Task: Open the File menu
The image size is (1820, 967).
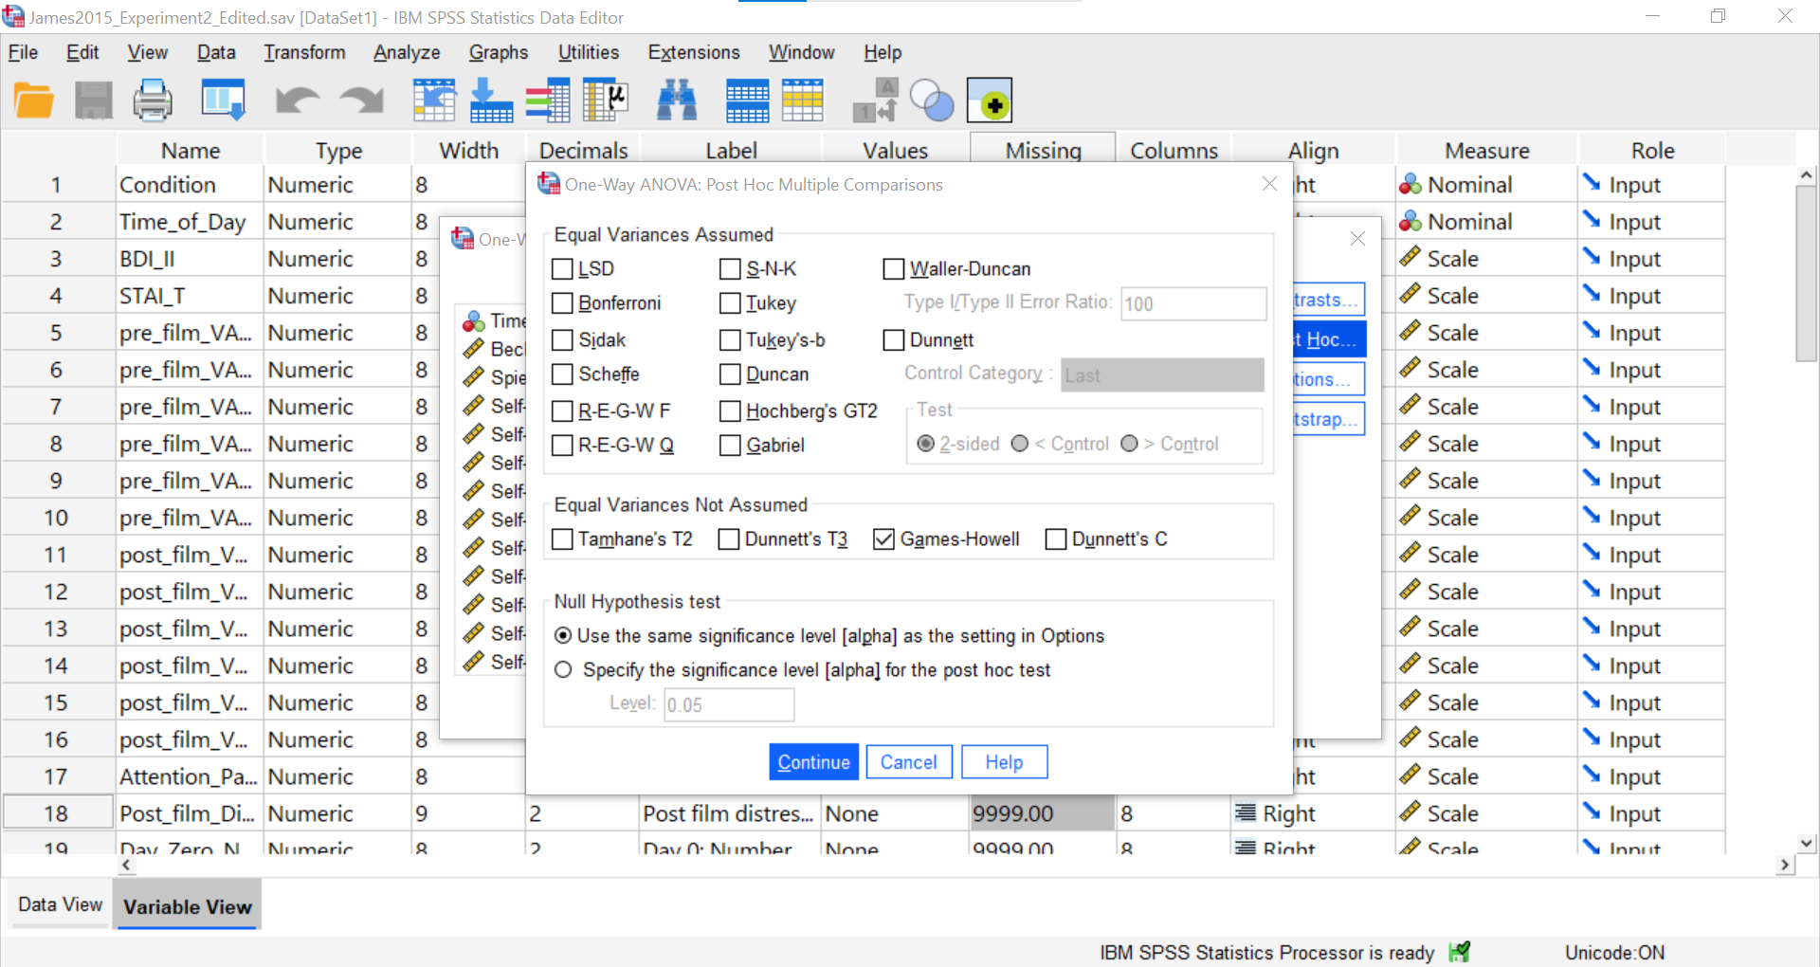Action: [x=23, y=52]
